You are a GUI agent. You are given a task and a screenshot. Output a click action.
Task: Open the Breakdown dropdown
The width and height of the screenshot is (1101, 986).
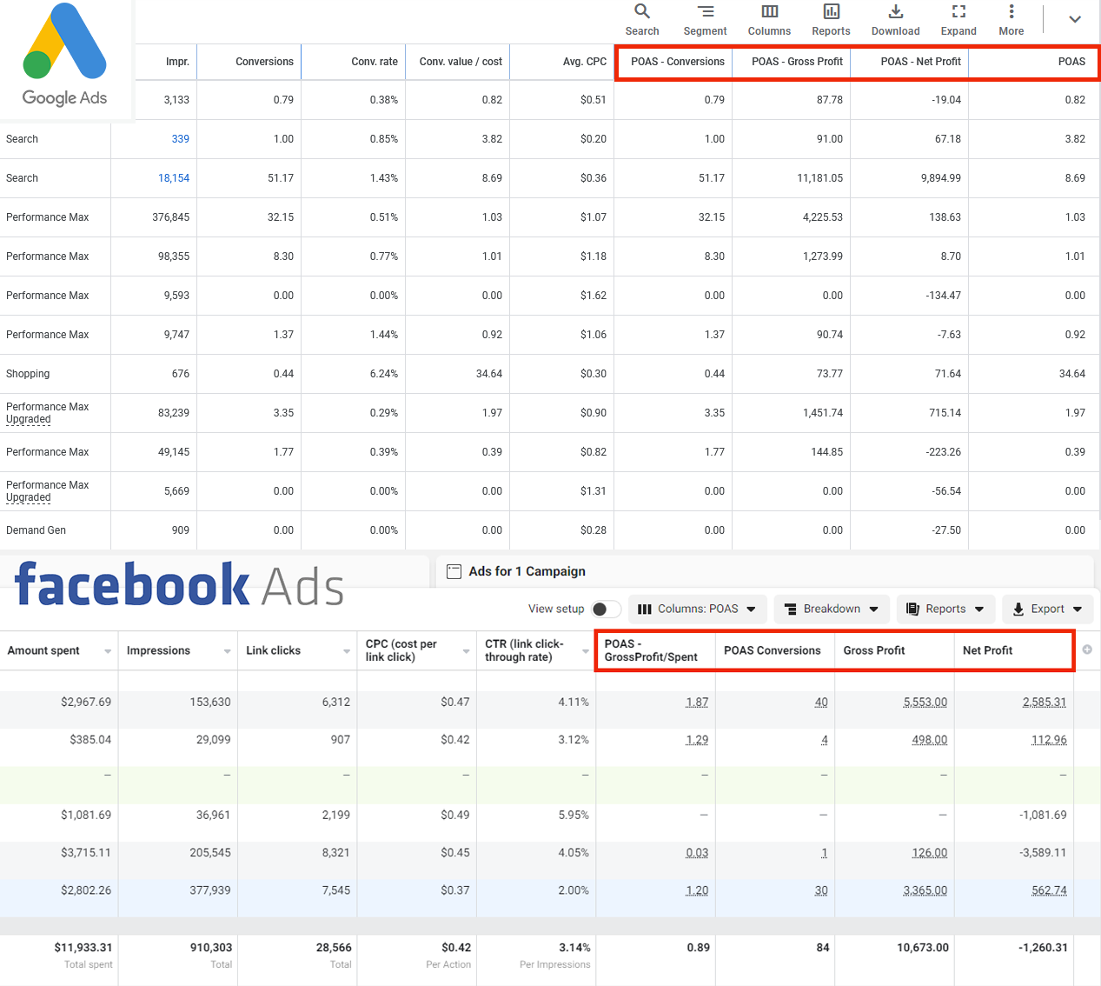coord(832,609)
